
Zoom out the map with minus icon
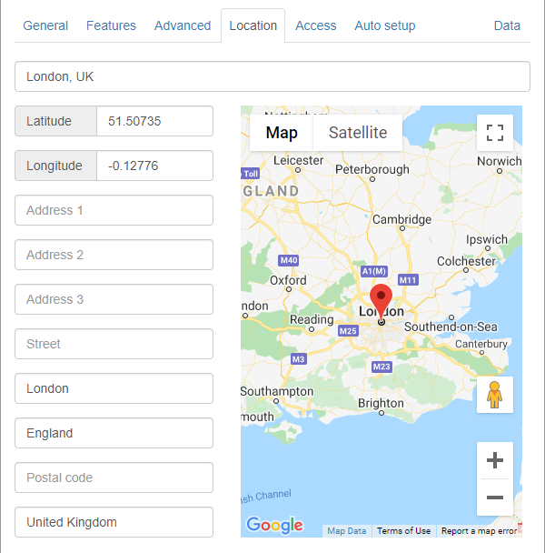[x=495, y=498]
